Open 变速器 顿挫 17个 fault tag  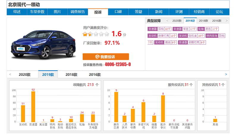[x=184, y=29]
